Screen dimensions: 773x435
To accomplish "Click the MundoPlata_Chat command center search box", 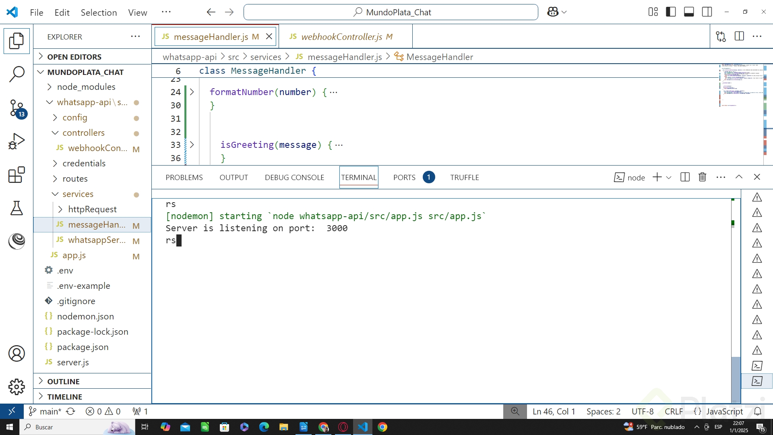I will (391, 12).
